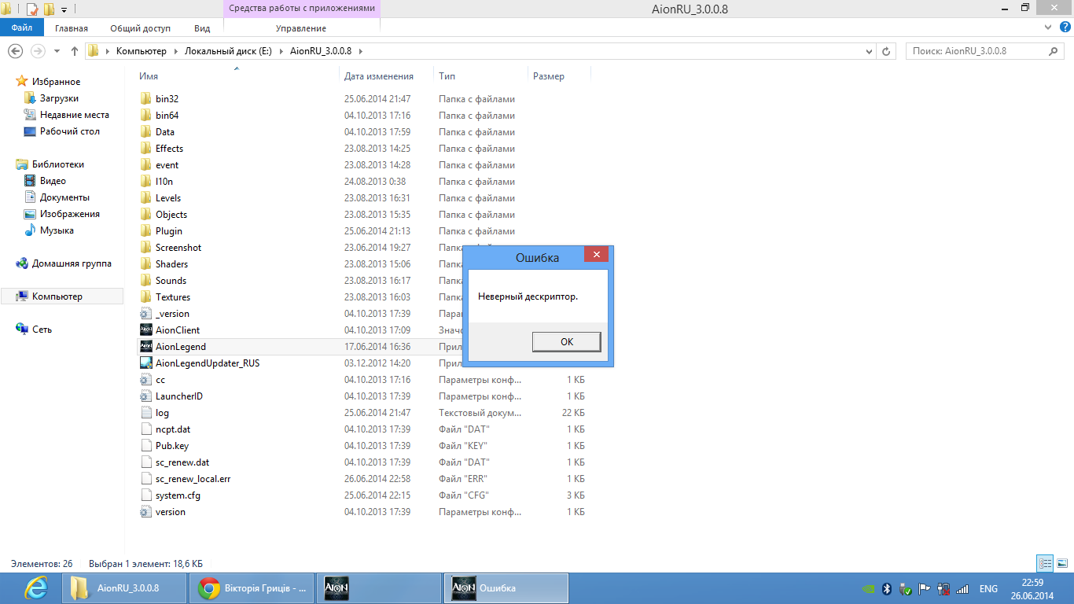Select the Pub.key file icon

pyautogui.click(x=145, y=446)
